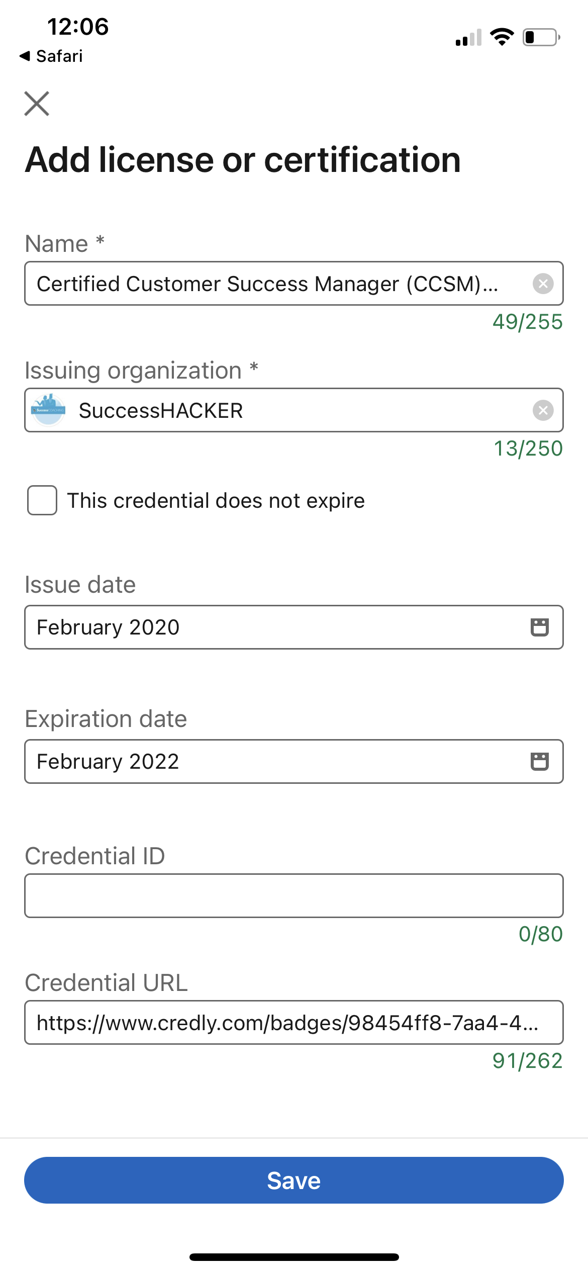The height and width of the screenshot is (1273, 588).
Task: Tap the battery status indicator
Action: click(x=541, y=37)
